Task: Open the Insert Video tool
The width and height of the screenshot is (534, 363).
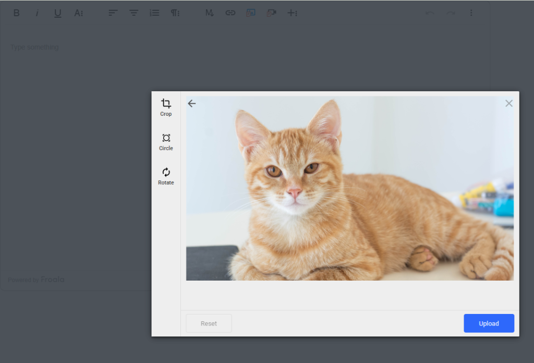Action: (x=272, y=13)
